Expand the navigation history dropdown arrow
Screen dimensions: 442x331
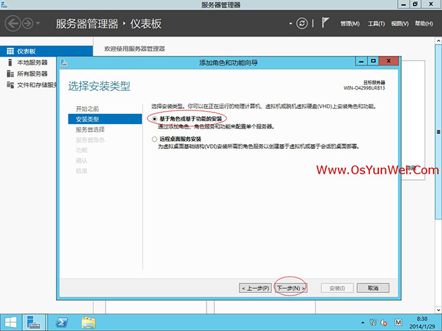tap(38, 24)
